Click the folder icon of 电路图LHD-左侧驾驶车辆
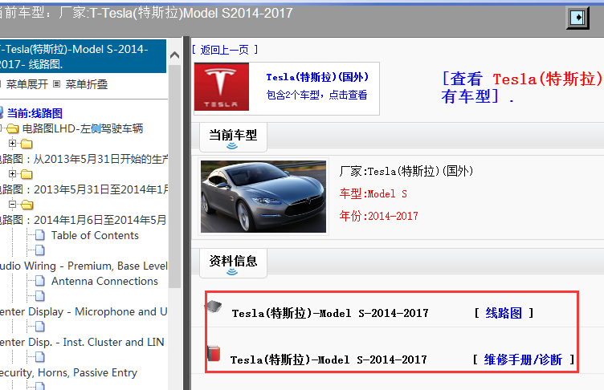Image resolution: width=604 pixels, height=390 pixels. (13, 128)
